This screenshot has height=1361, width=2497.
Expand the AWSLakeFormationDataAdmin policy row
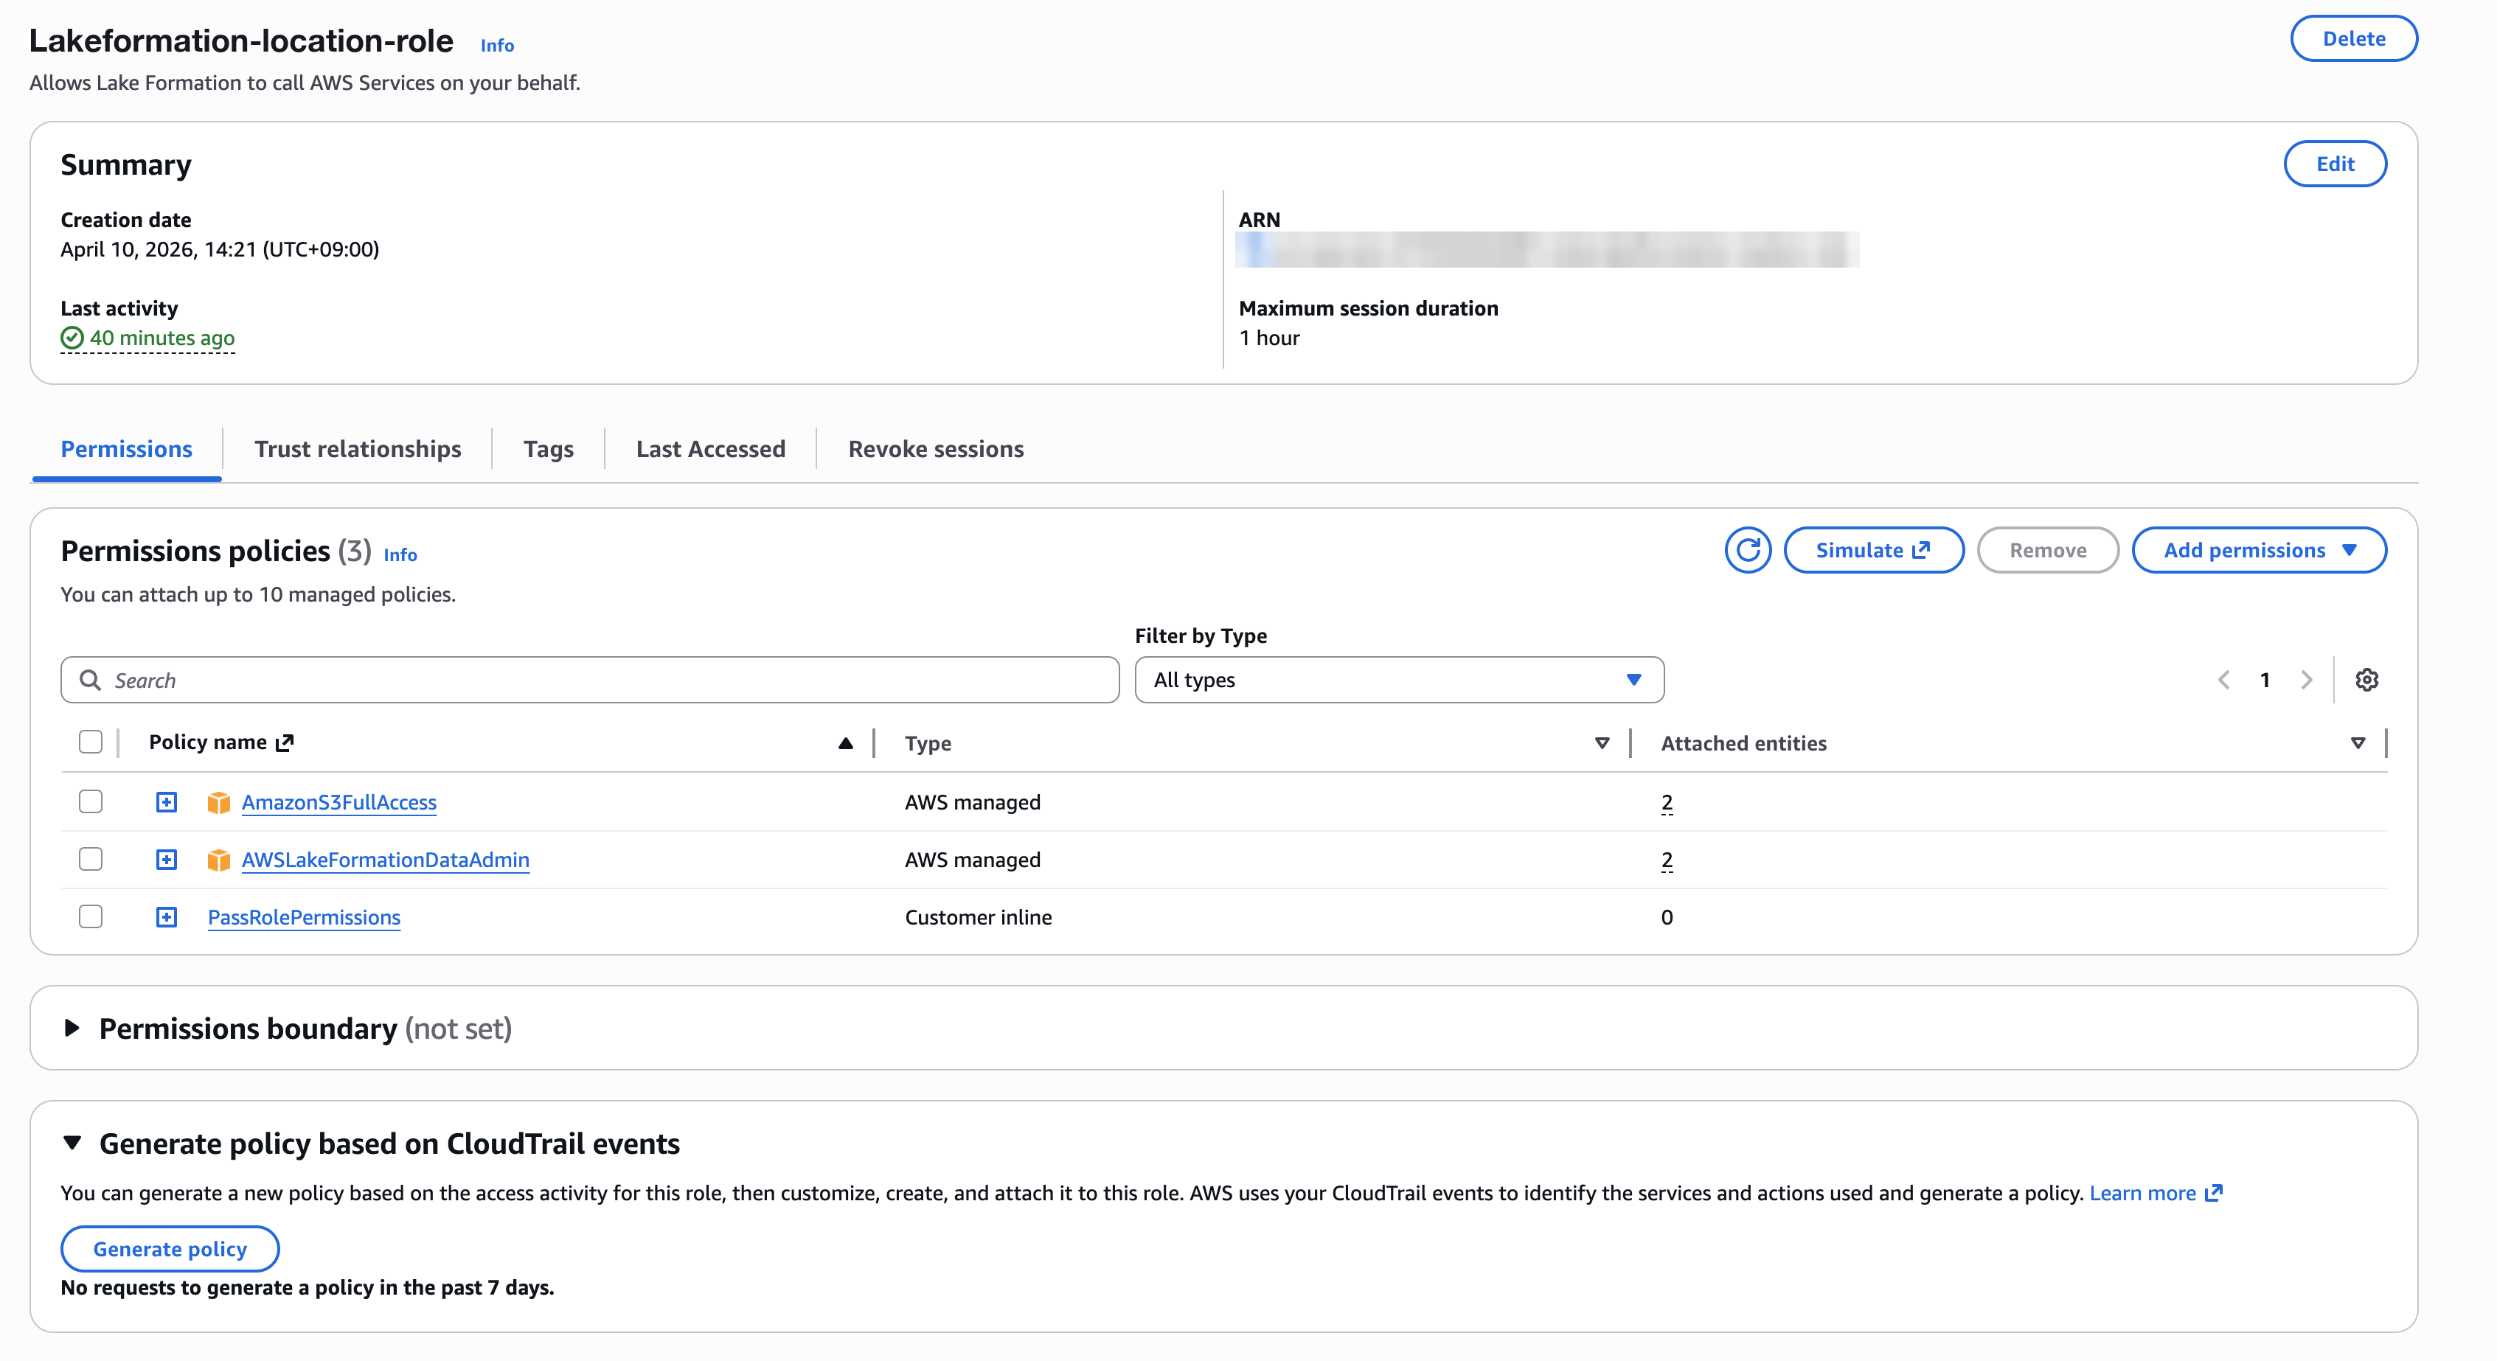pyautogui.click(x=167, y=860)
